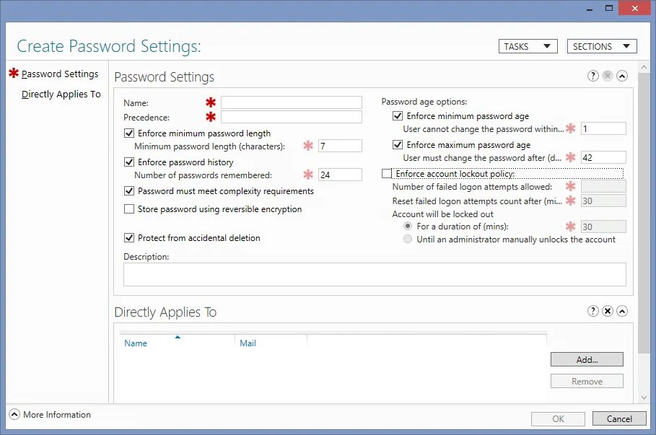Collapse the Directly Applies To section

pyautogui.click(x=622, y=311)
